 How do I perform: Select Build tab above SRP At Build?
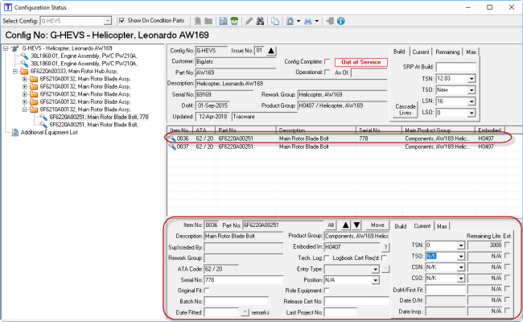[399, 52]
